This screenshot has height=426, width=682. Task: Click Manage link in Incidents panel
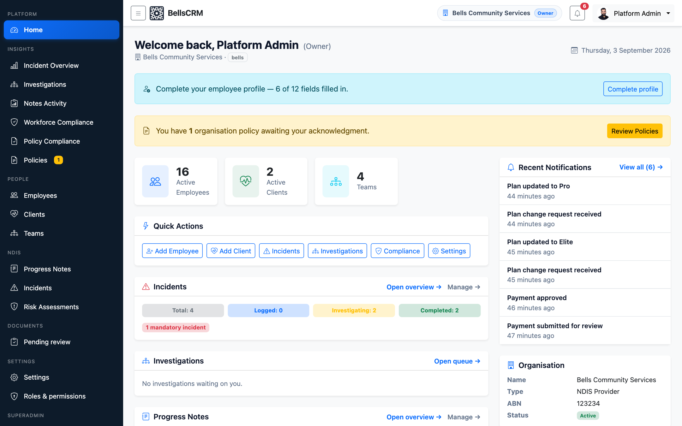coord(464,287)
